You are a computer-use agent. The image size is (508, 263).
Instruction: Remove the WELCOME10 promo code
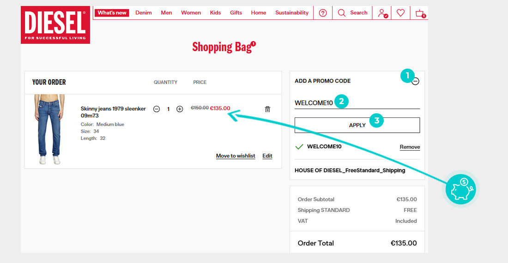pos(410,146)
